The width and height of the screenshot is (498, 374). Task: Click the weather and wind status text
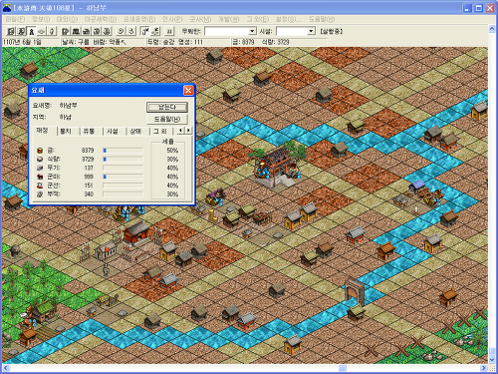coord(95,42)
